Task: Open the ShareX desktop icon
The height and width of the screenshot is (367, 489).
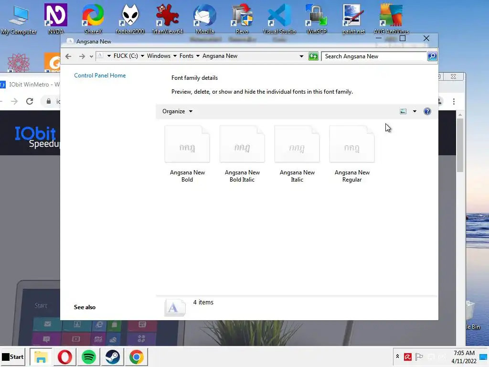Action: [93, 19]
